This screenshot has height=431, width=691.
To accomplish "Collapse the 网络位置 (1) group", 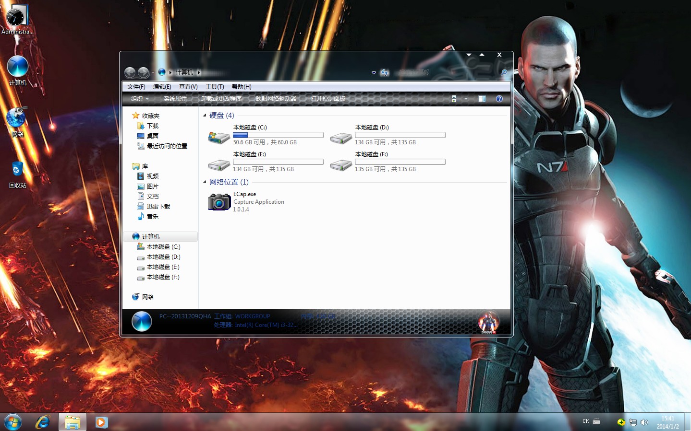I will [x=205, y=182].
